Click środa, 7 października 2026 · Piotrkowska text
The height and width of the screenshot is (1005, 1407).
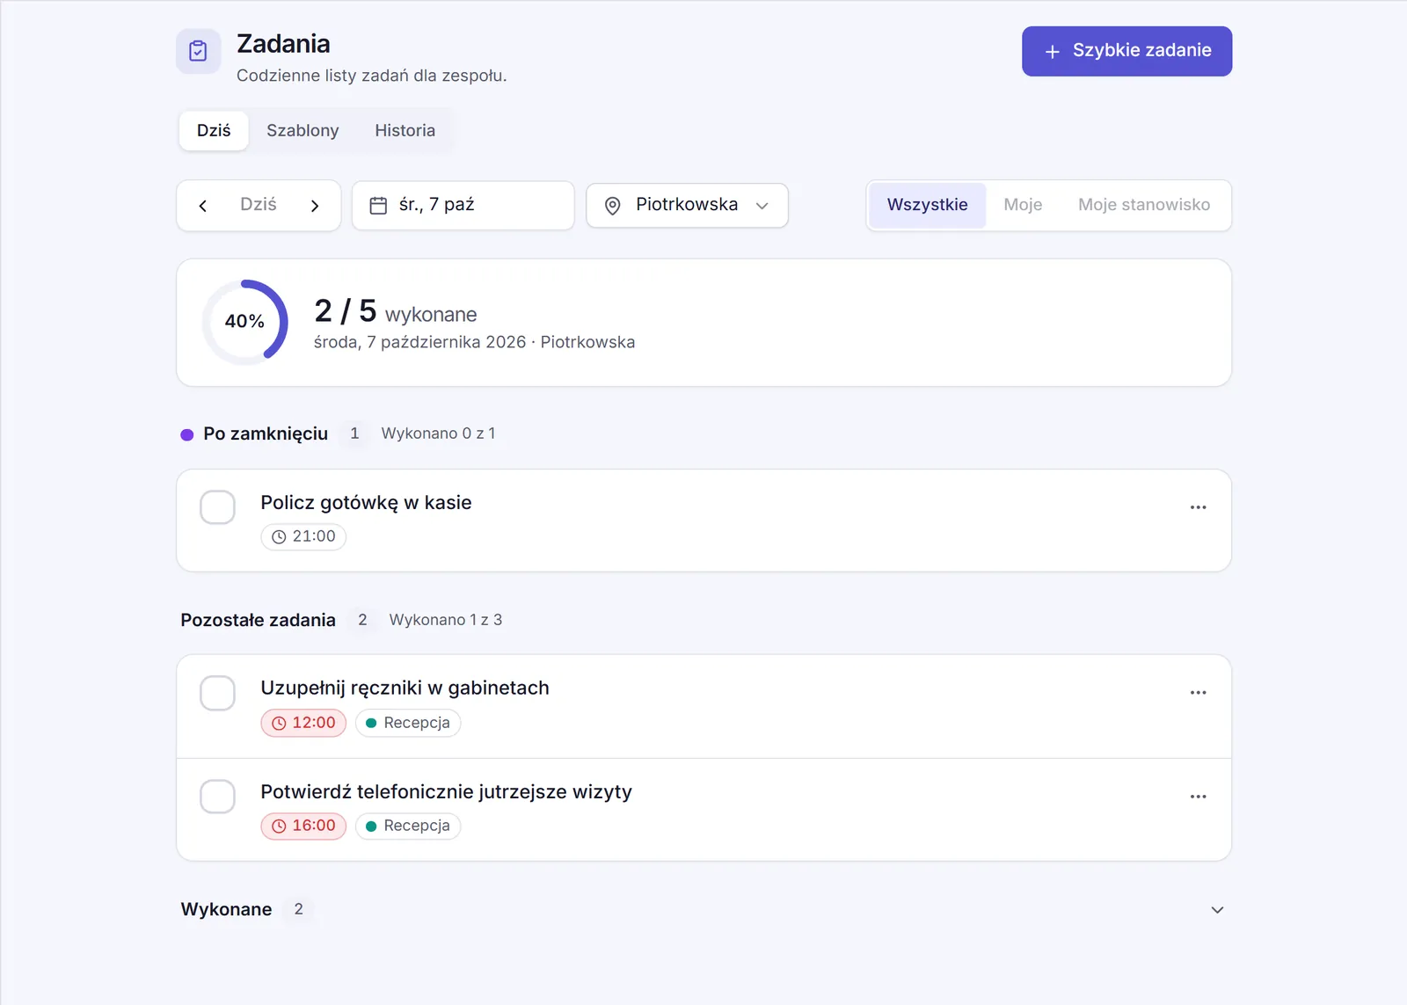(x=474, y=343)
